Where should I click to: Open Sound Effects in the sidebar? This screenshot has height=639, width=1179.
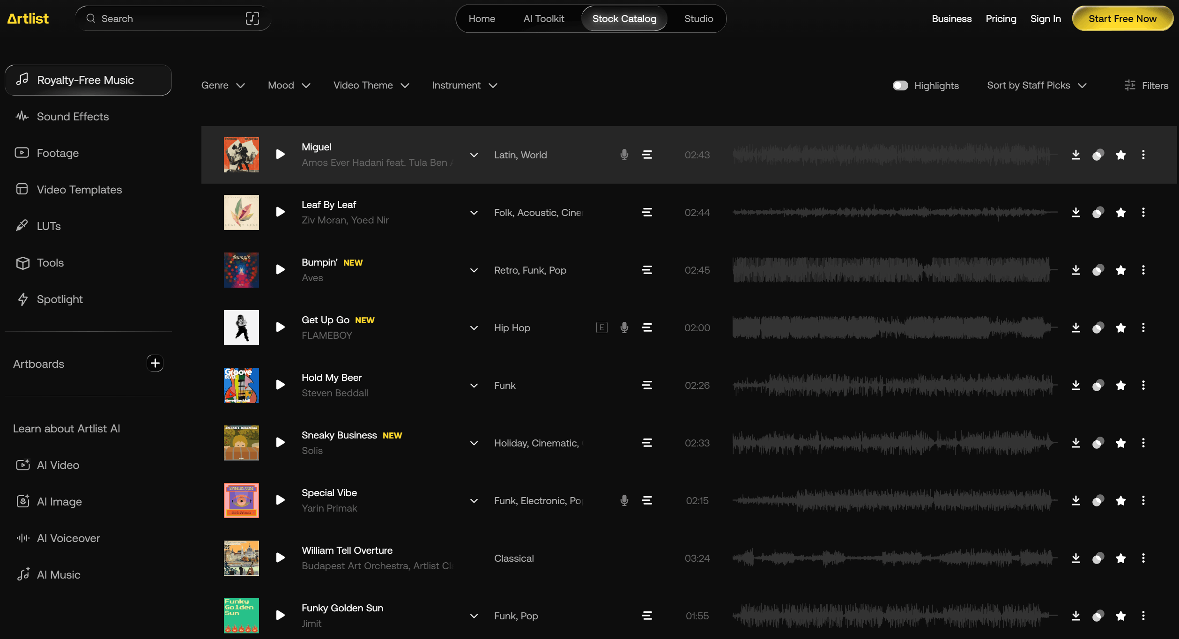tap(88, 116)
